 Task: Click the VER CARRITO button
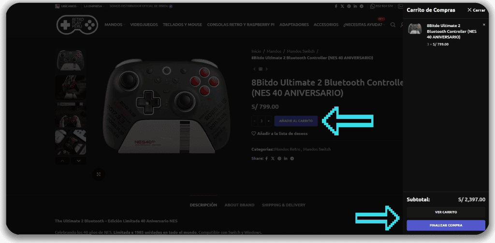(x=446, y=213)
